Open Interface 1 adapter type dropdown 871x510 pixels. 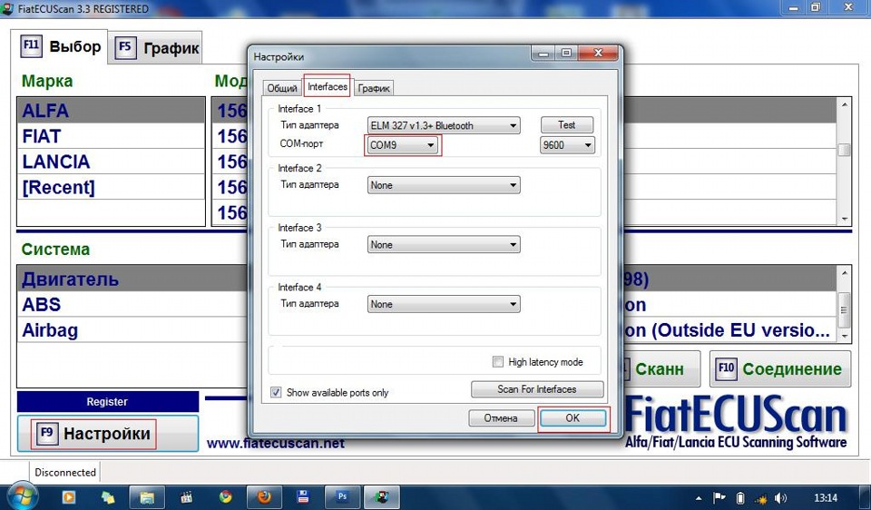tap(444, 125)
